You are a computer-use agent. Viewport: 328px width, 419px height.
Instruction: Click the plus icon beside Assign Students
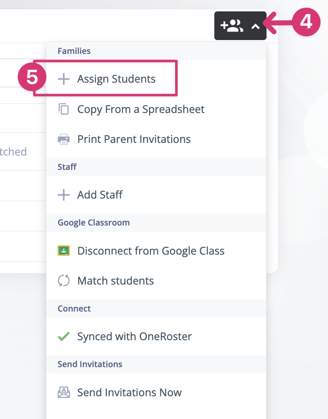click(x=64, y=78)
